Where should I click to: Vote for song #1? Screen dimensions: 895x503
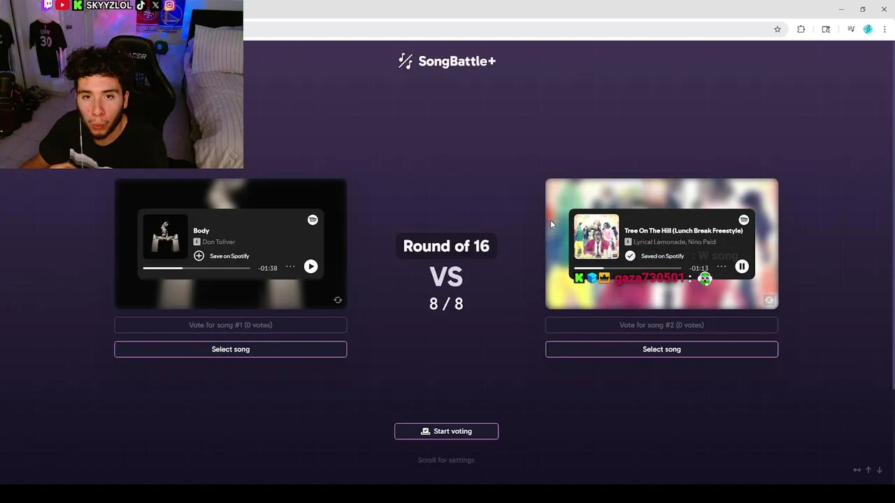[x=231, y=325]
